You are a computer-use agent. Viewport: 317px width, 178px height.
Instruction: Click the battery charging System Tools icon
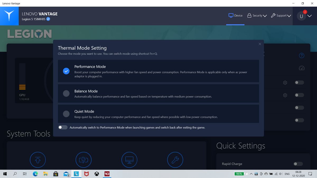[83, 160]
